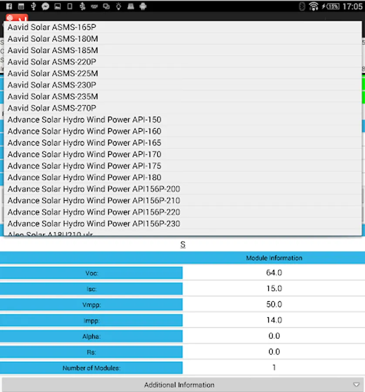Pick Aavid Solar ASMS-235M entry
This screenshot has width=365, height=392.
pos(183,96)
